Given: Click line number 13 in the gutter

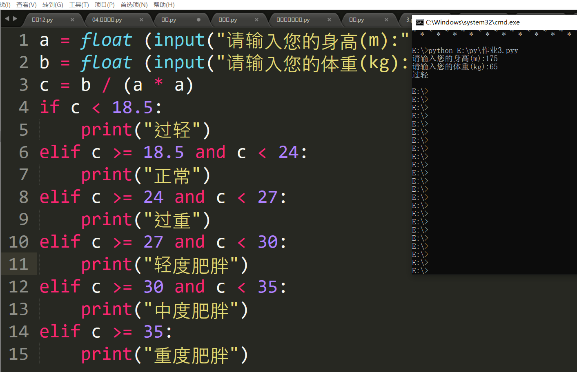Looking at the screenshot, I should (19, 310).
